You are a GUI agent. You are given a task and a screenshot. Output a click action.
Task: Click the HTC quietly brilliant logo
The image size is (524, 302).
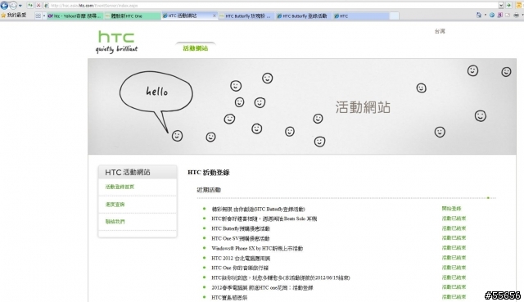116,42
